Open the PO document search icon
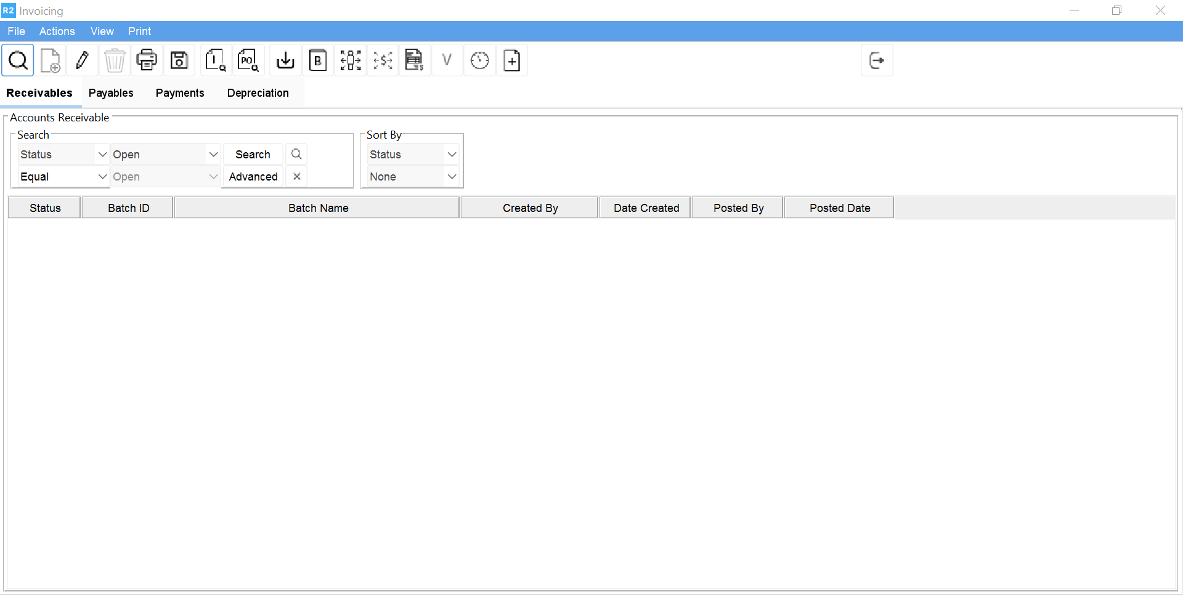 click(x=248, y=60)
